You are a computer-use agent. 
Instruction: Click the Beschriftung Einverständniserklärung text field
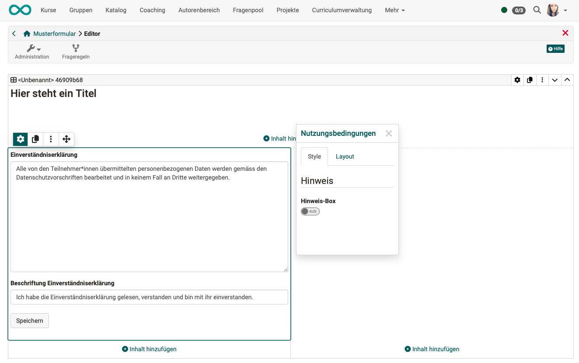149,297
